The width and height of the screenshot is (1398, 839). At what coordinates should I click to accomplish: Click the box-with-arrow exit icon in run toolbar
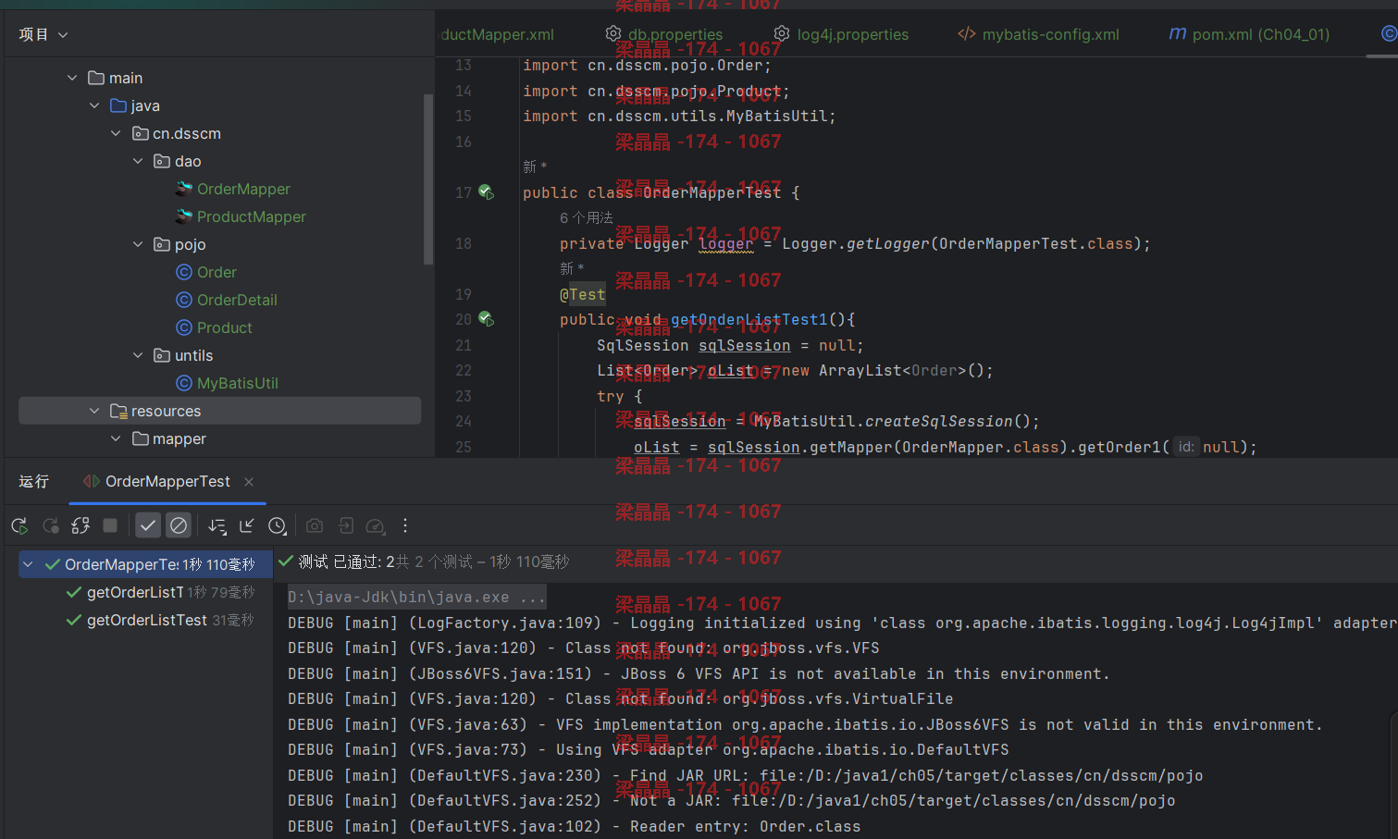pos(345,525)
